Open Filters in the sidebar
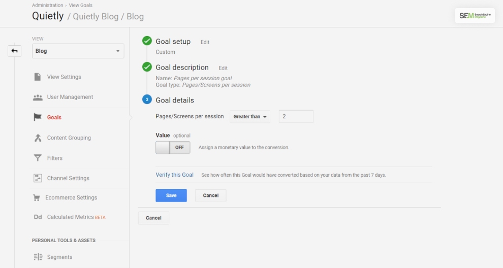Viewport: 503px width, 268px height. coord(55,158)
